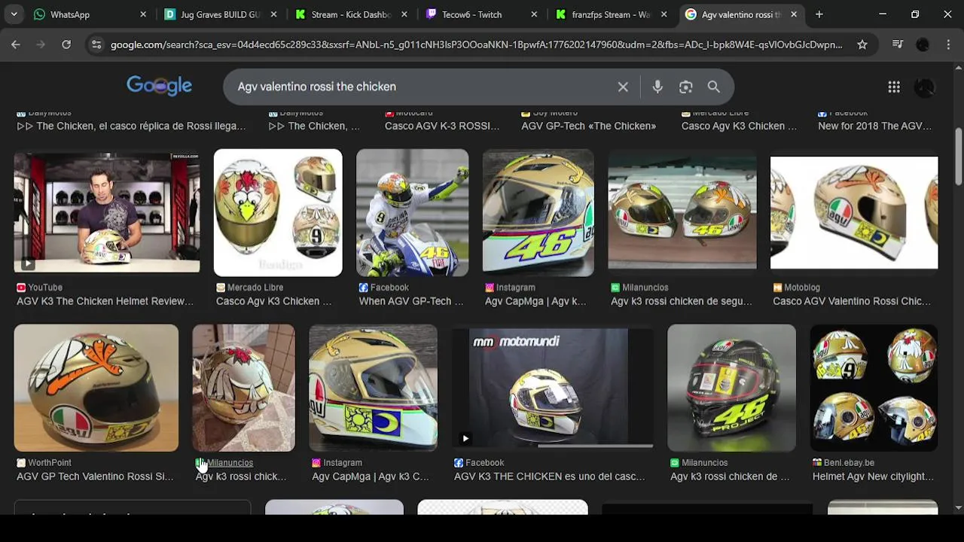Click the Google logo
964x542 pixels.
click(x=159, y=86)
